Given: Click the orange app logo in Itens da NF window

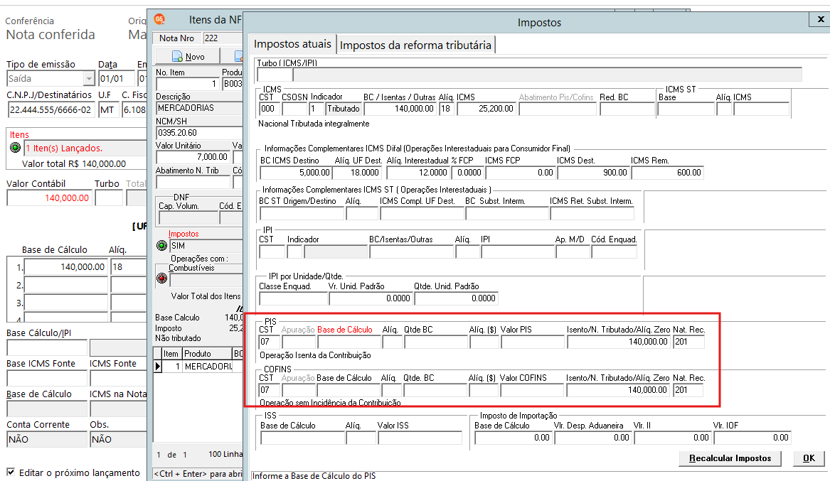Looking at the screenshot, I should pos(159,20).
